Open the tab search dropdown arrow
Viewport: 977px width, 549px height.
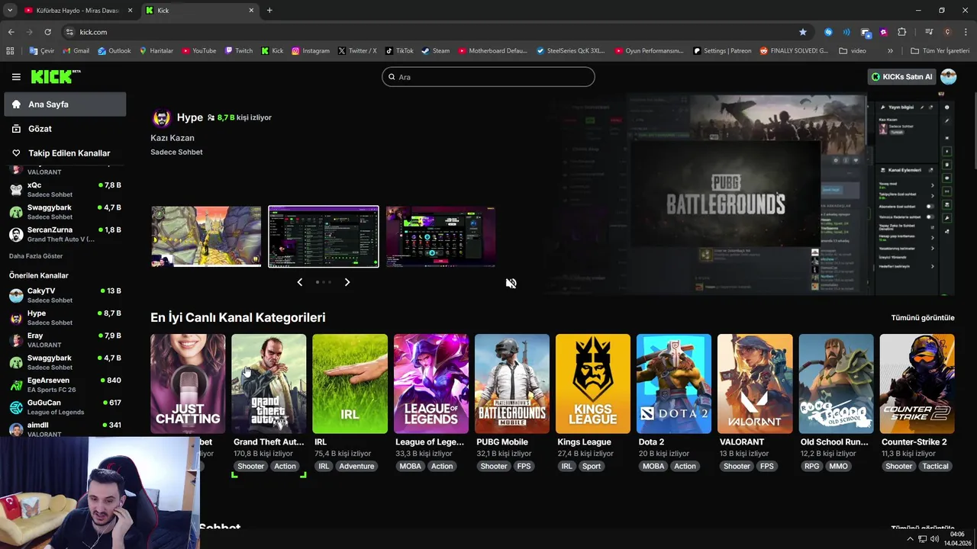[10, 10]
